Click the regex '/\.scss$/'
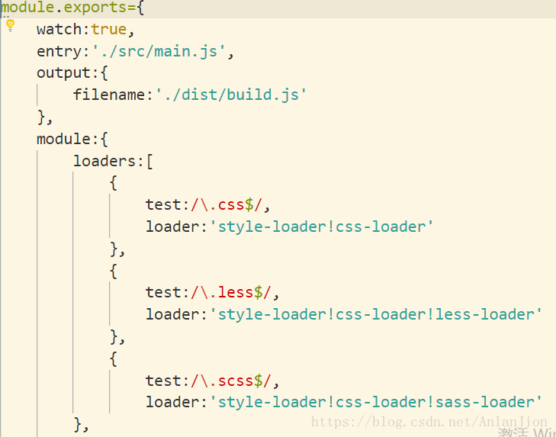 pyautogui.click(x=231, y=381)
